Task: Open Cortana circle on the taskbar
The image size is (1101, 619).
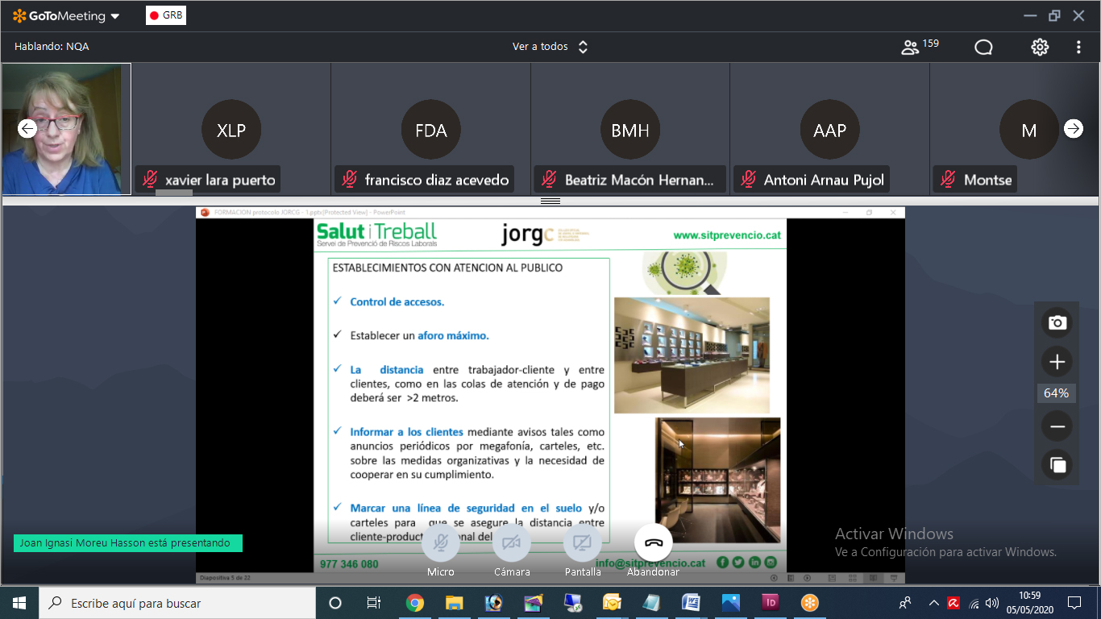Action: 335,603
